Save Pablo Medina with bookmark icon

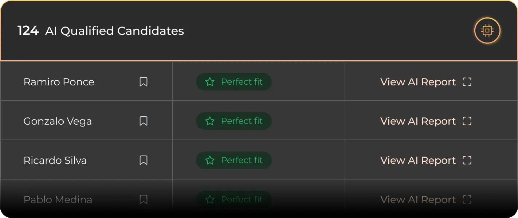point(144,199)
